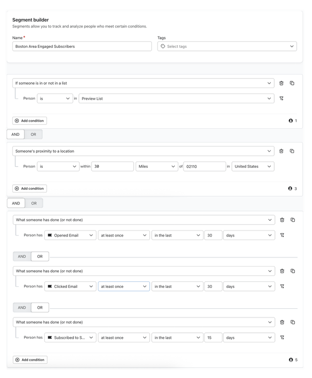
Task: Duplicate the Subscribed condition
Action: [x=293, y=322]
